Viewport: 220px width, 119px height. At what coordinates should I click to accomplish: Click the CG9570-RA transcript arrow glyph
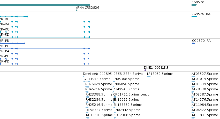pos(194,17)
